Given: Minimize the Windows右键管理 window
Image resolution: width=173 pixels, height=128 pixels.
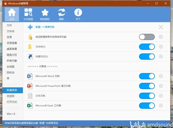Looking at the screenshot, I should 148,3.
